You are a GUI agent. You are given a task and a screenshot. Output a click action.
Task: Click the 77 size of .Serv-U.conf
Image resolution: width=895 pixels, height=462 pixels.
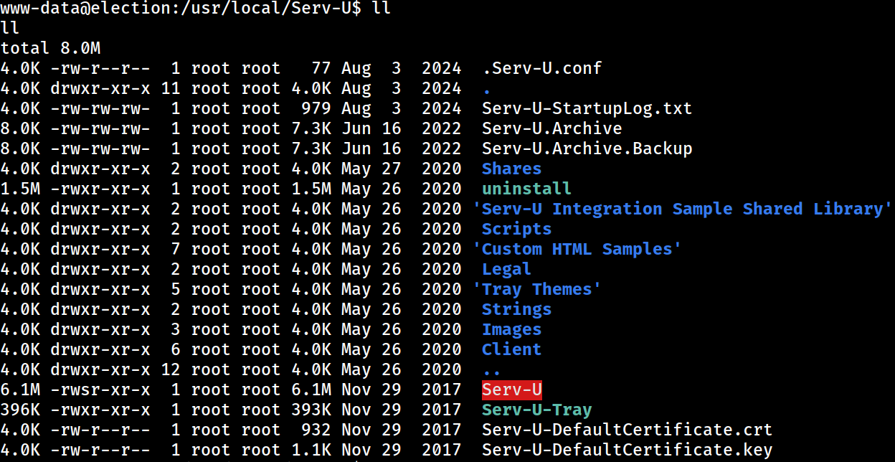(321, 68)
